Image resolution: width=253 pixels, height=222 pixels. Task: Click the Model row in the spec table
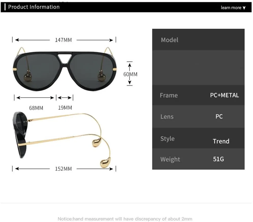169,40
